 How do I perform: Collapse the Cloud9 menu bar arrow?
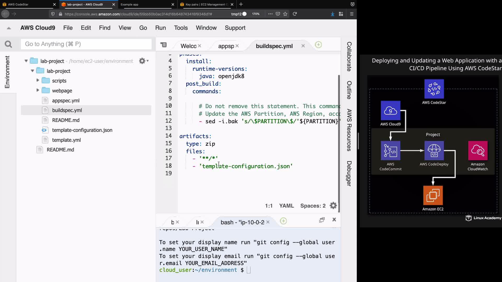(x=9, y=28)
